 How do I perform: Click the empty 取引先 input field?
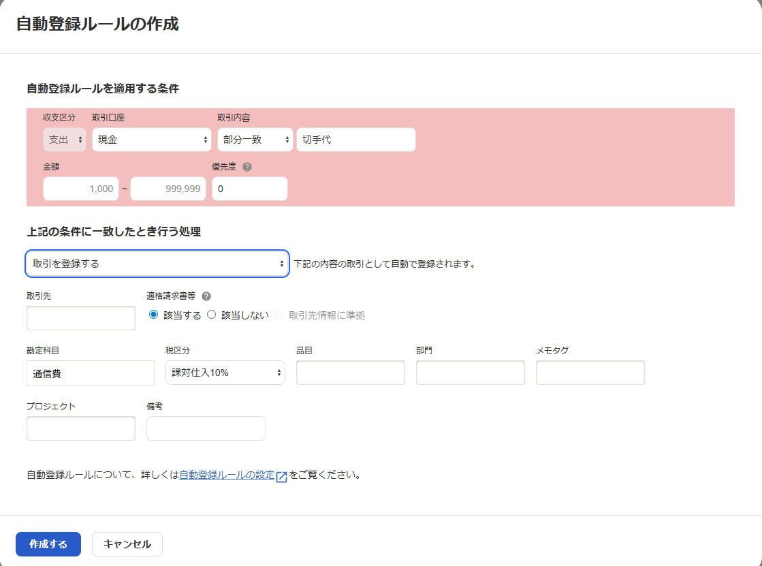coord(81,318)
